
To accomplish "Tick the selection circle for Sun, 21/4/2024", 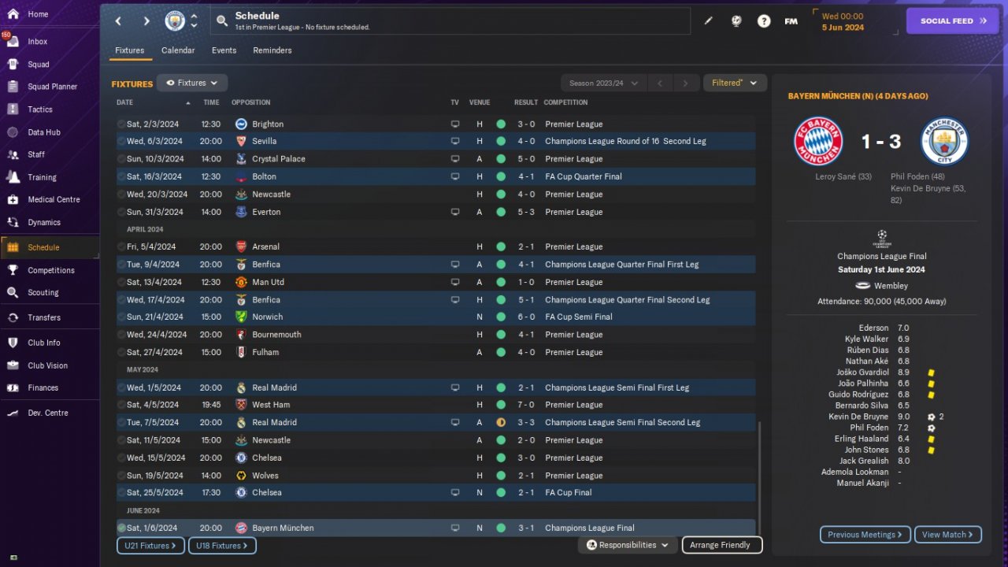I will point(121,317).
